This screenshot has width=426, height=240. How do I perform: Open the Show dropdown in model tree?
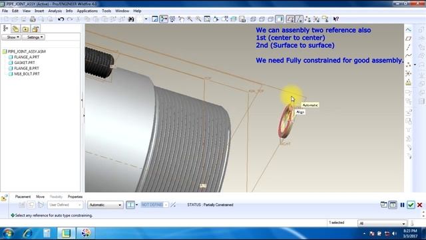[x=11, y=37]
